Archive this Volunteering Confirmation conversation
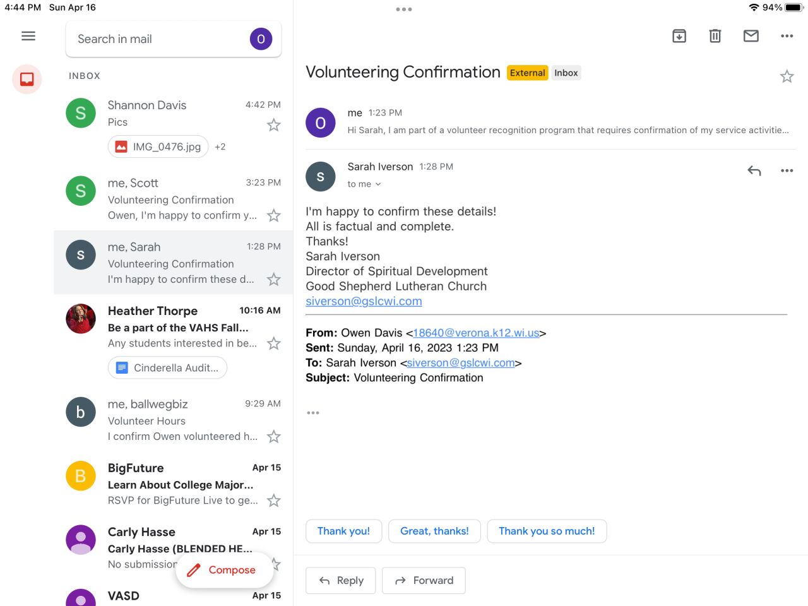The height and width of the screenshot is (606, 808). (679, 36)
